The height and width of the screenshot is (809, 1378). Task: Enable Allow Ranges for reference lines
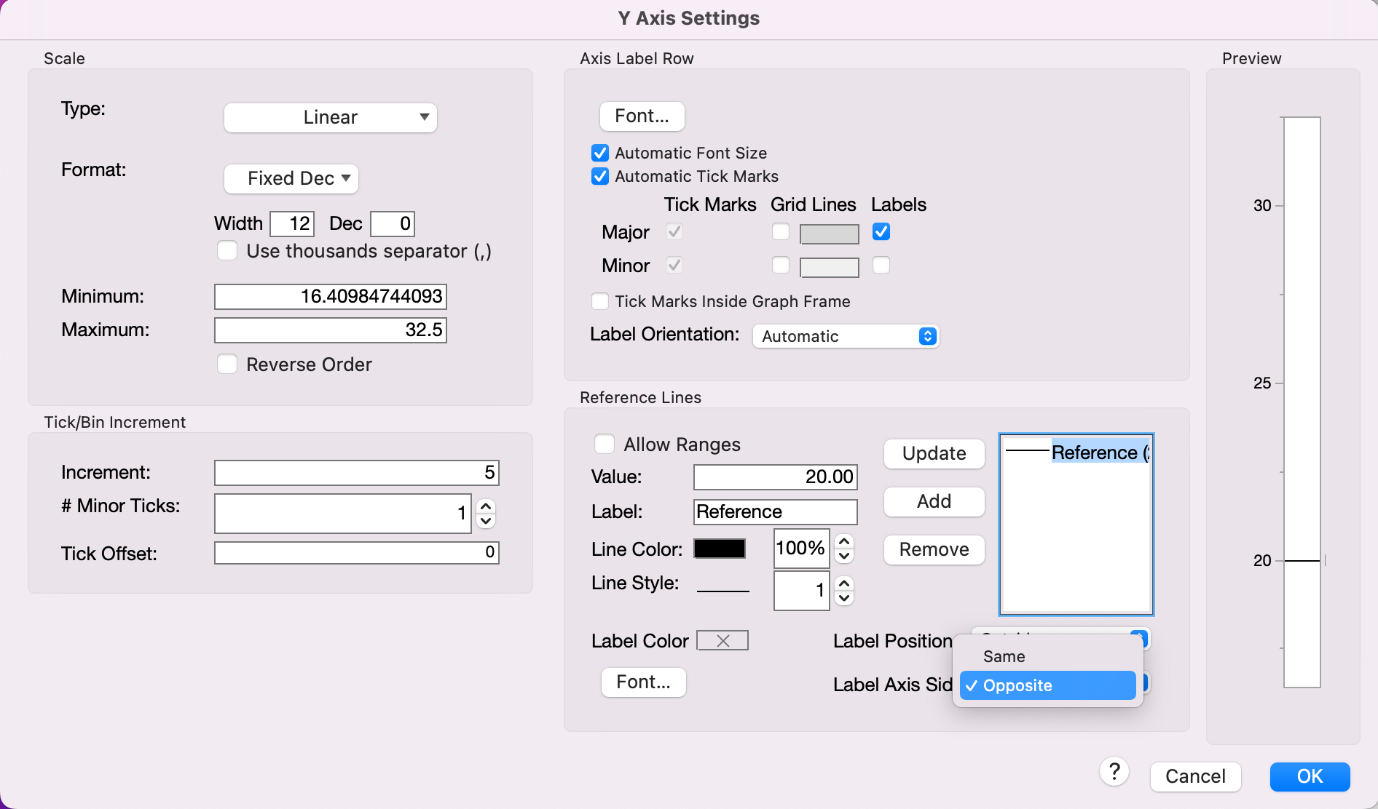(605, 444)
